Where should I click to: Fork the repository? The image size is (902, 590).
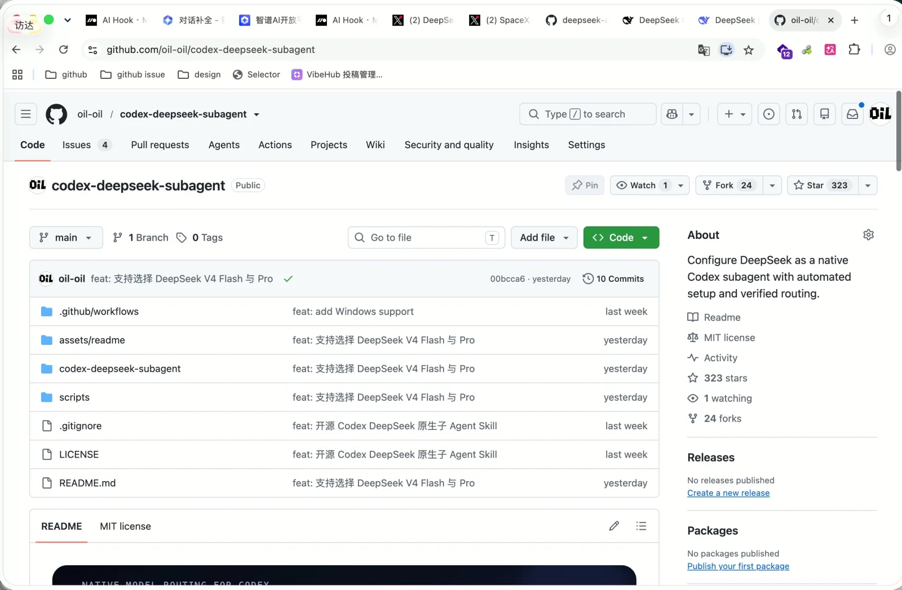(x=729, y=185)
